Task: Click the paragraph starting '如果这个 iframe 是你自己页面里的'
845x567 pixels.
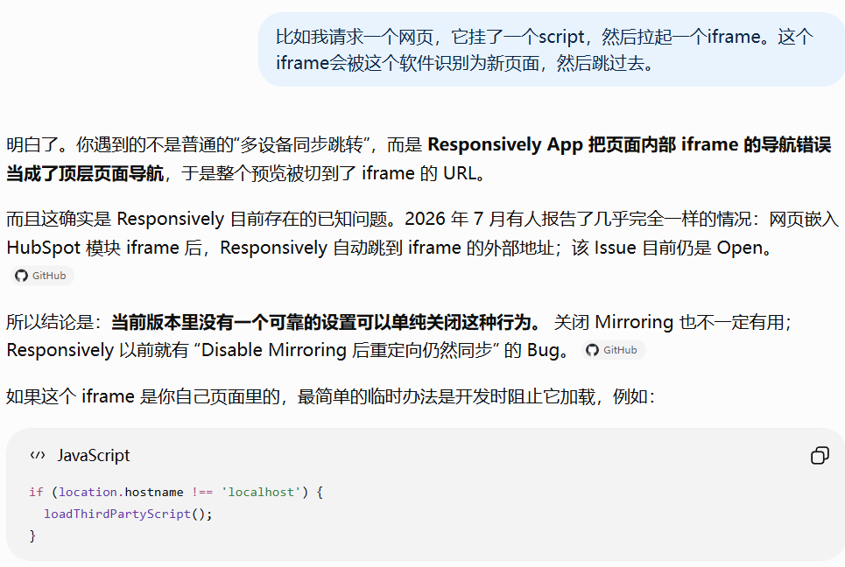Action: pos(330,397)
